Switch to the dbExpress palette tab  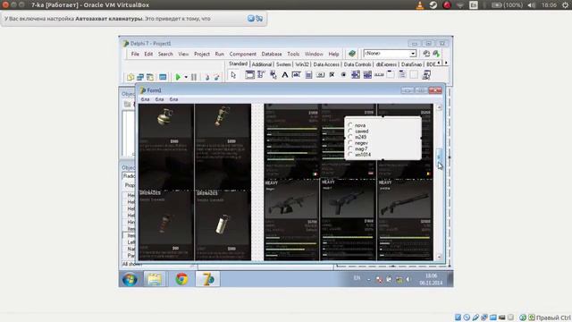coord(386,64)
